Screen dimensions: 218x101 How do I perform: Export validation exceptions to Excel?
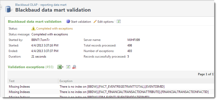click(60, 67)
